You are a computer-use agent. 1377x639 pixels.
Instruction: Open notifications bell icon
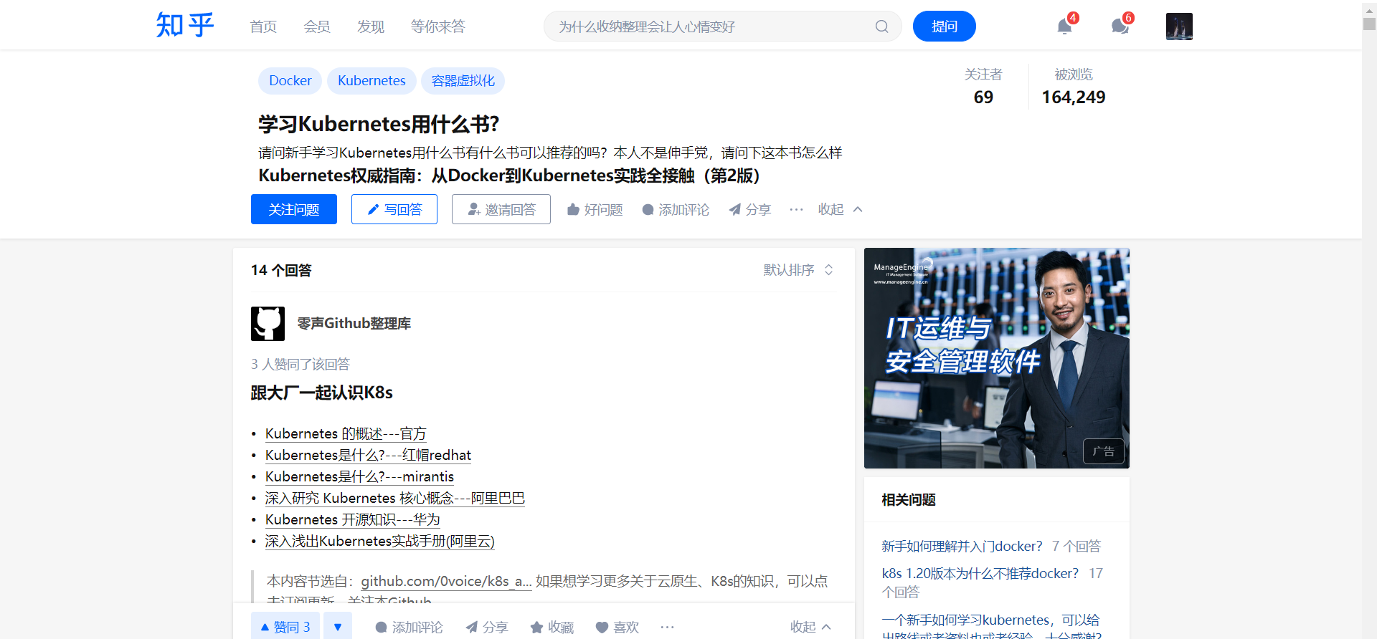tap(1064, 27)
